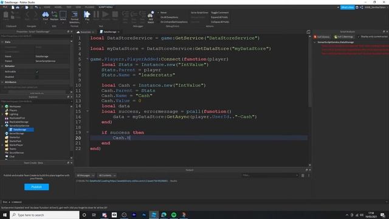This screenshot has width=389, height=219.
Task: Select StarterGui in the Explorer
Action: click(15, 137)
